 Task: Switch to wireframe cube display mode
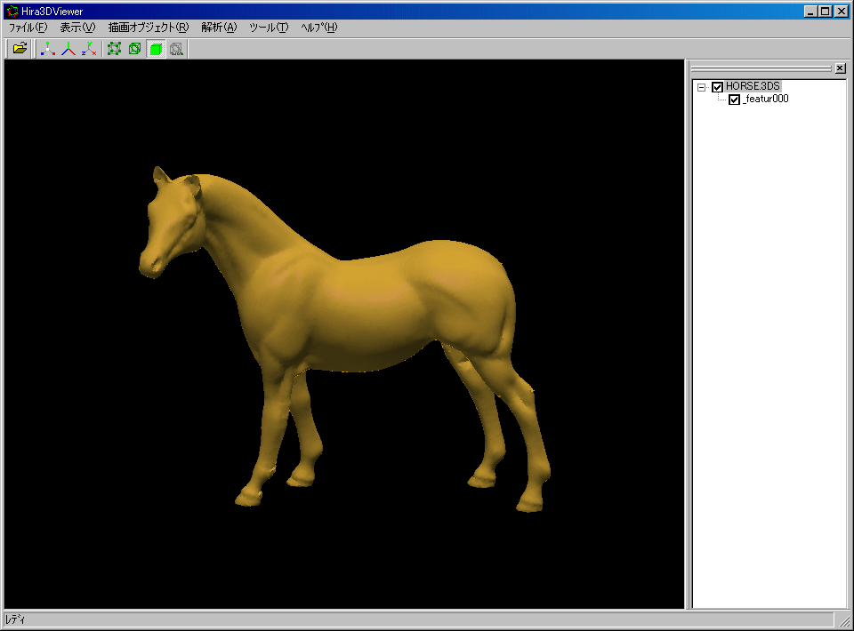134,49
